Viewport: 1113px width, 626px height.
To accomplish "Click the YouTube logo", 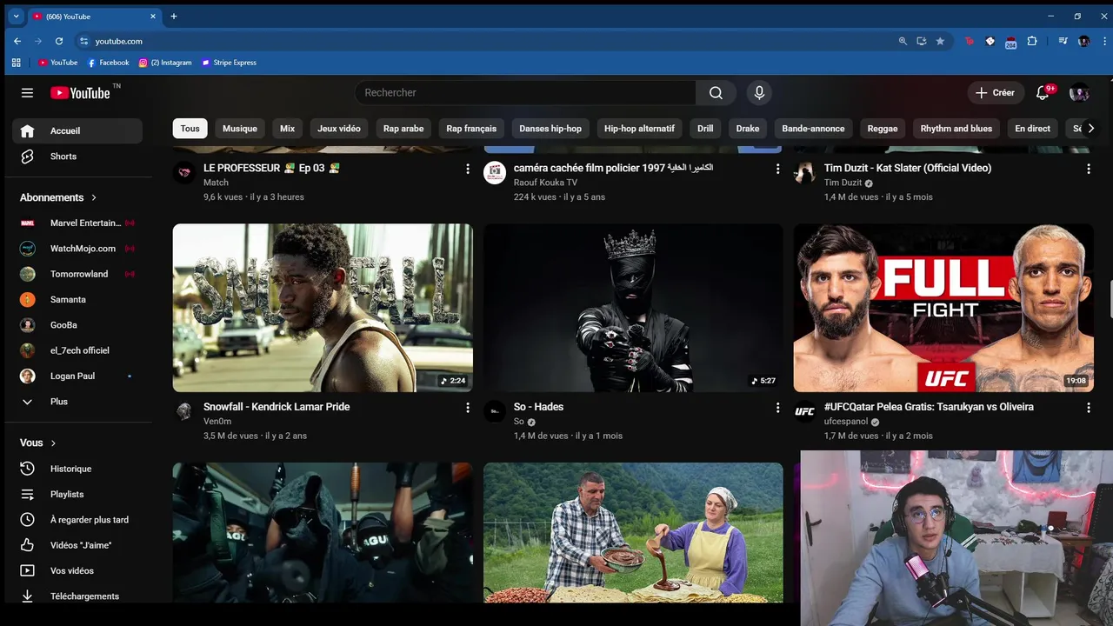I will point(80,93).
